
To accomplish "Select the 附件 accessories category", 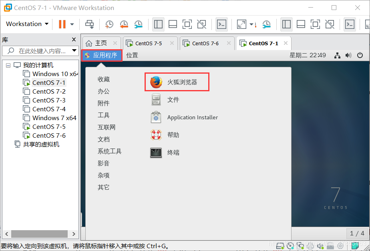I will tap(104, 103).
